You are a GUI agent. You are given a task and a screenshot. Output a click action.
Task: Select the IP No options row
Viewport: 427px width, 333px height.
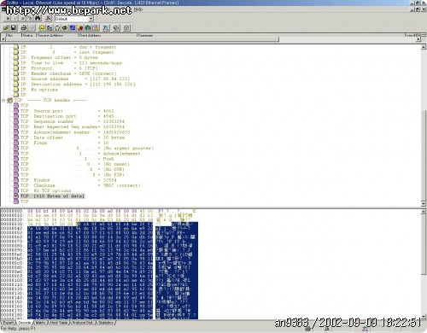pos(39,90)
